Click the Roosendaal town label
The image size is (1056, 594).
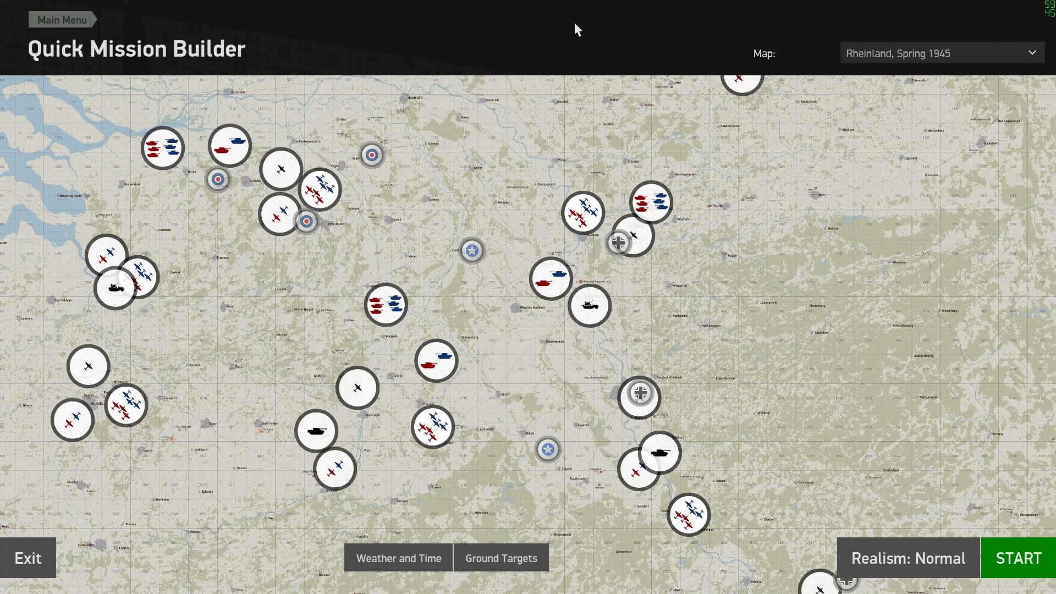coord(132,184)
